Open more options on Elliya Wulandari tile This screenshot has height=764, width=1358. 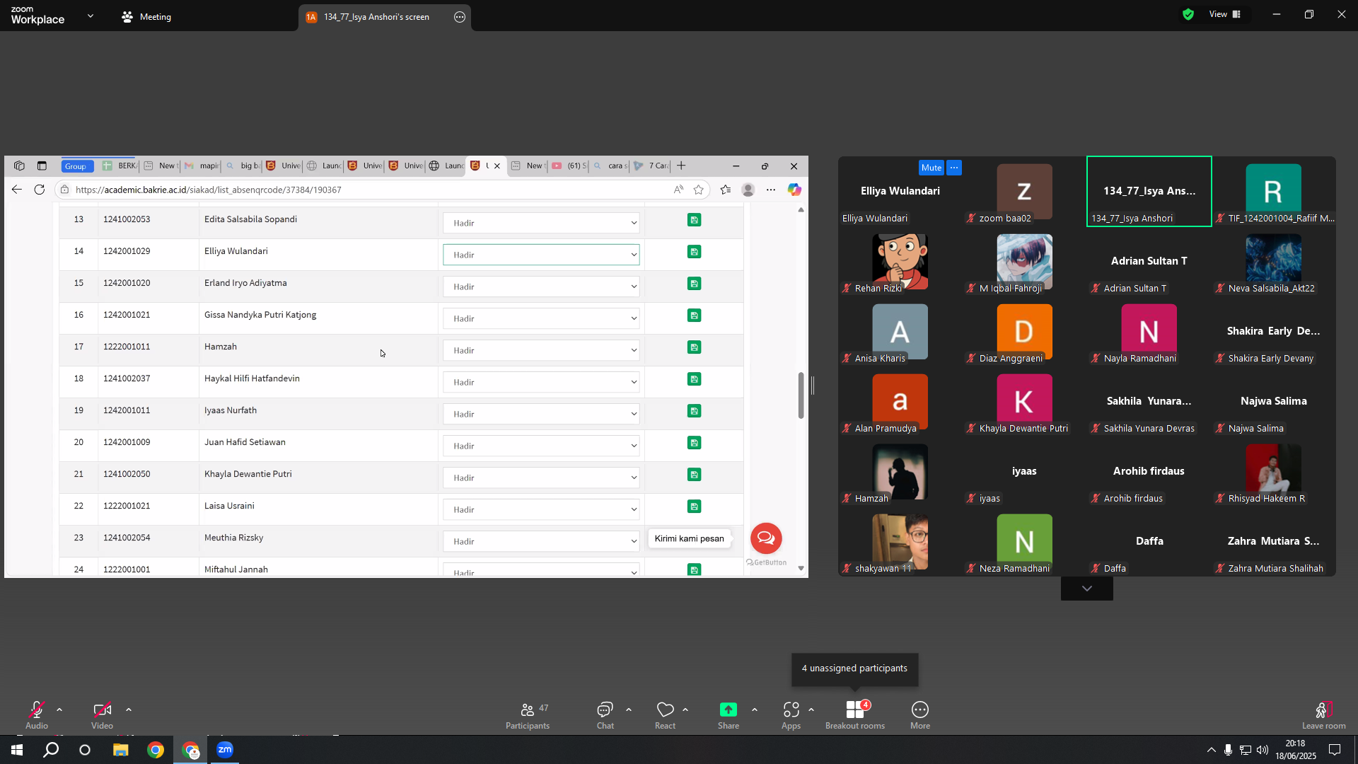(x=954, y=168)
